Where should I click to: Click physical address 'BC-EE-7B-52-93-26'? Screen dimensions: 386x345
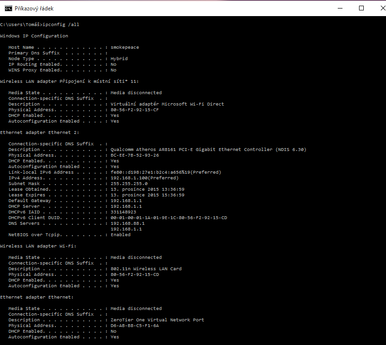point(135,155)
